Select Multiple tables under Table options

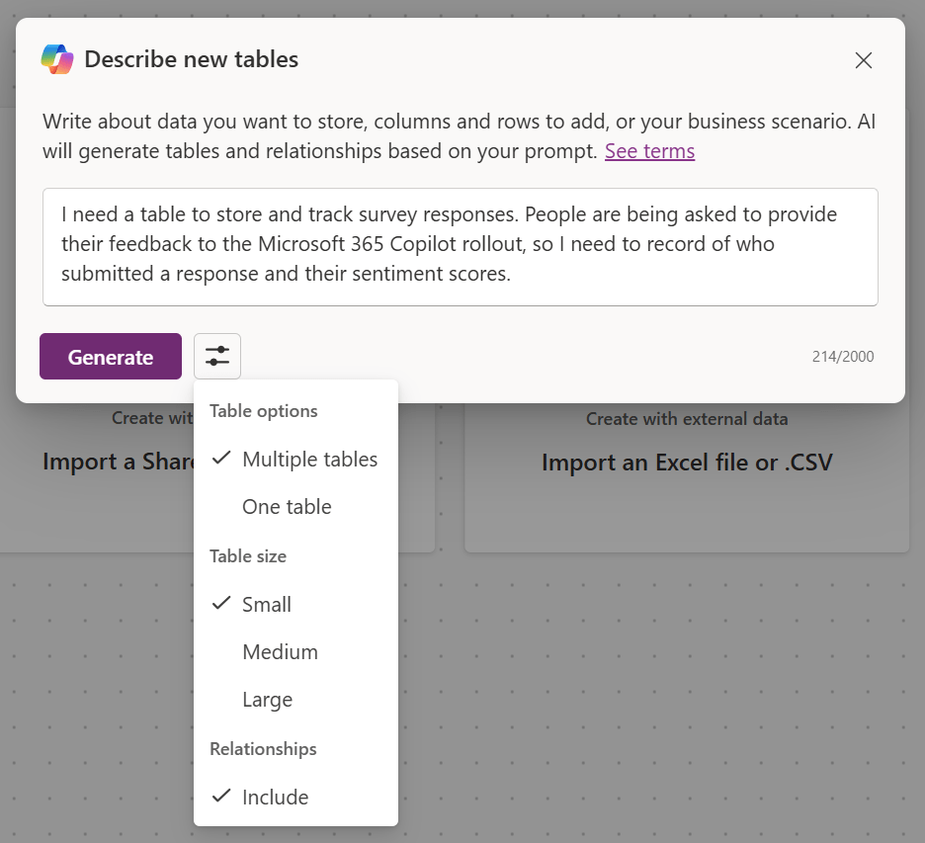(309, 459)
